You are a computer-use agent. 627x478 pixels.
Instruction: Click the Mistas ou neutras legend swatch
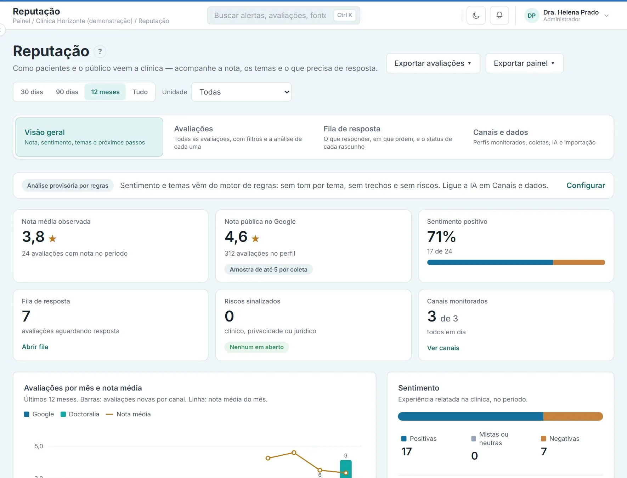474,439
